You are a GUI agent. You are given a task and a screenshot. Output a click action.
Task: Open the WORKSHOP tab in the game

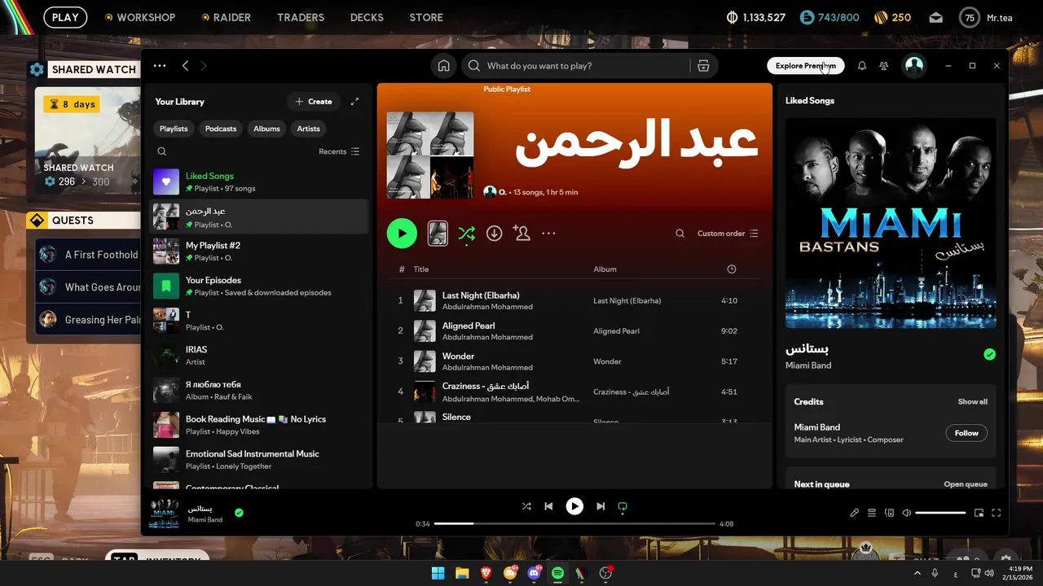[x=146, y=17]
